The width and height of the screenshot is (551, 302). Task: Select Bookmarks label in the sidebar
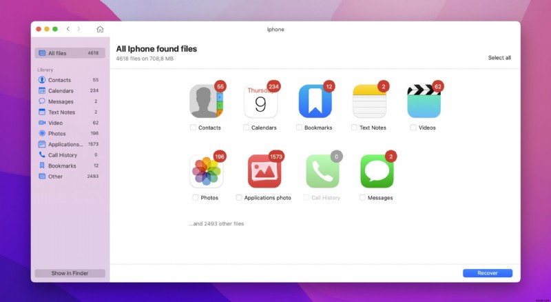[62, 165]
